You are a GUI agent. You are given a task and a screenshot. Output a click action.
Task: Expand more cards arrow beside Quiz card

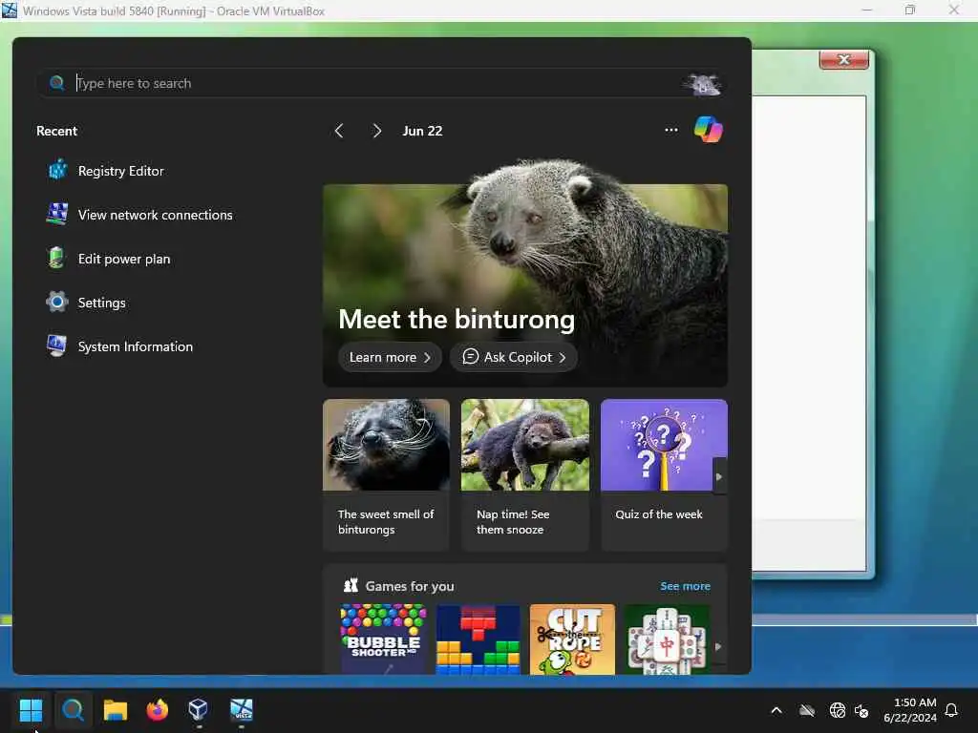719,477
